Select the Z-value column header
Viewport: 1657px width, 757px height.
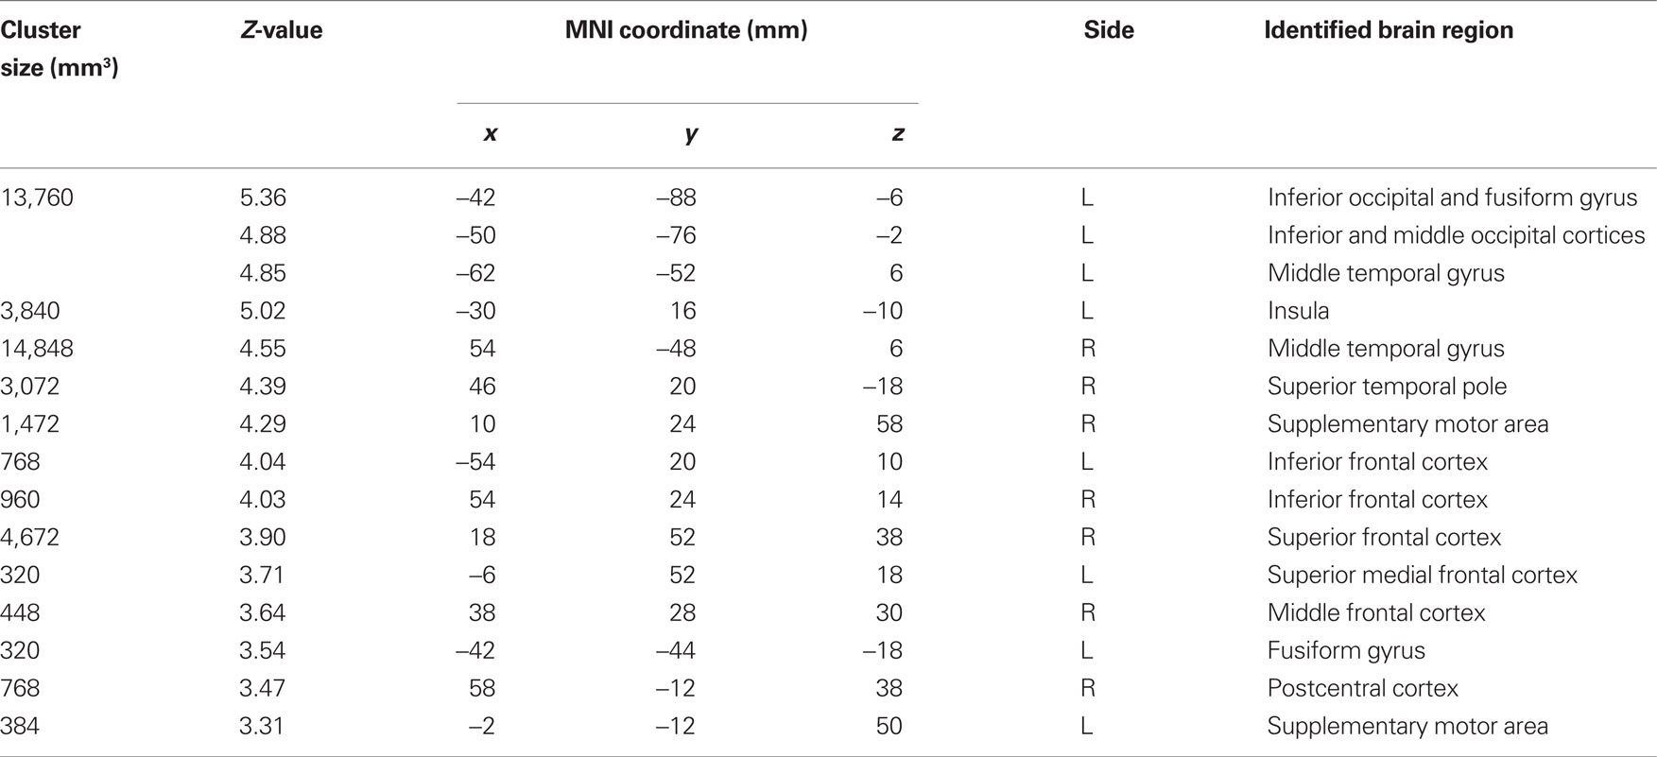[x=281, y=30]
